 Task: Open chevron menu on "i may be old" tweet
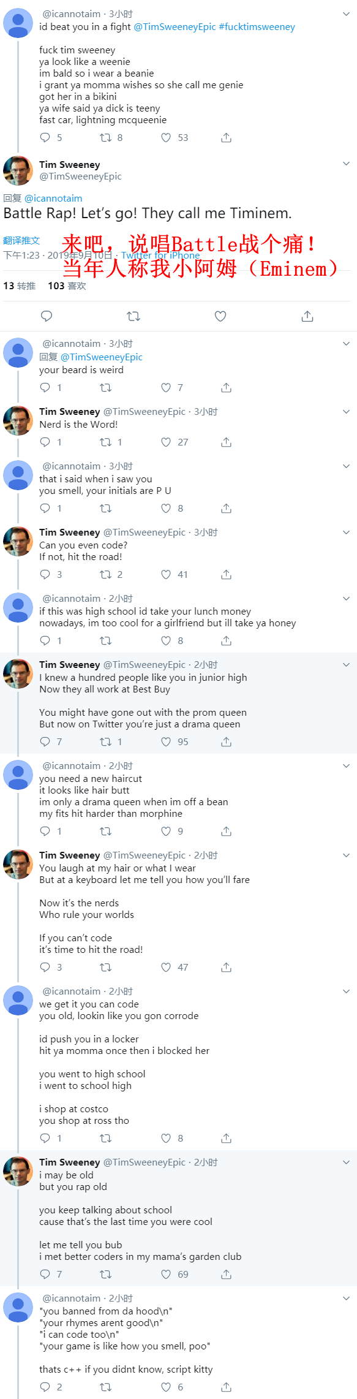coord(346,1162)
